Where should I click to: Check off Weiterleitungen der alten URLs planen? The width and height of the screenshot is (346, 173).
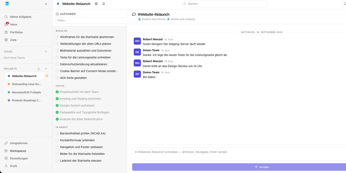57,44
